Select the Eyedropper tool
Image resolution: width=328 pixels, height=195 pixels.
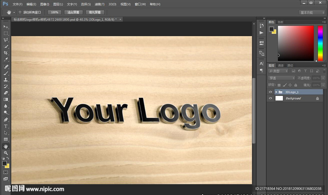pyautogui.click(x=6, y=59)
